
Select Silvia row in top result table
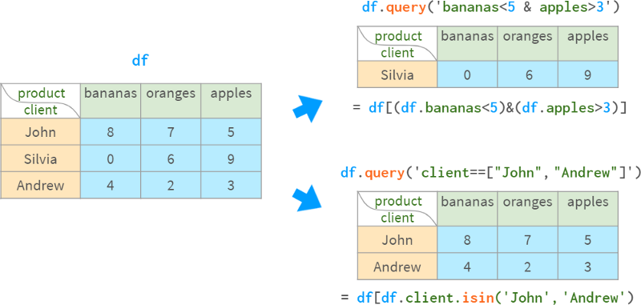pos(488,74)
